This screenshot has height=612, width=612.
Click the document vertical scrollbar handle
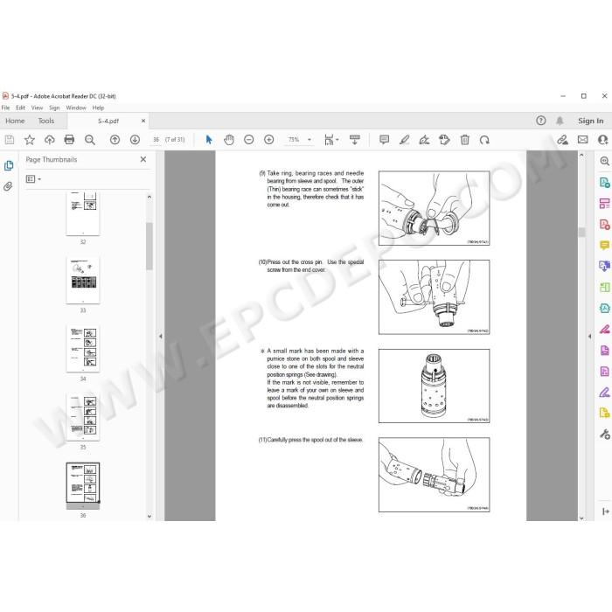[x=581, y=233]
